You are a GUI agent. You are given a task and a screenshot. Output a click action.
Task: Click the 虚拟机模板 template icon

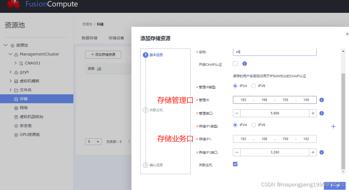tap(16, 81)
